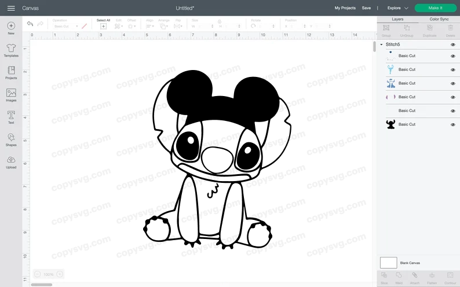Click the Flatten tool
This screenshot has height=287, width=460.
tap(432, 275)
